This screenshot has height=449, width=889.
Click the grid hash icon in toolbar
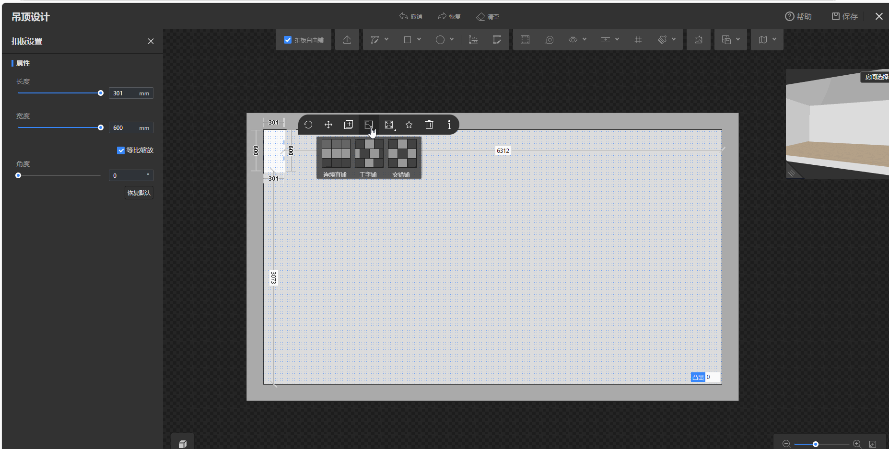point(638,40)
